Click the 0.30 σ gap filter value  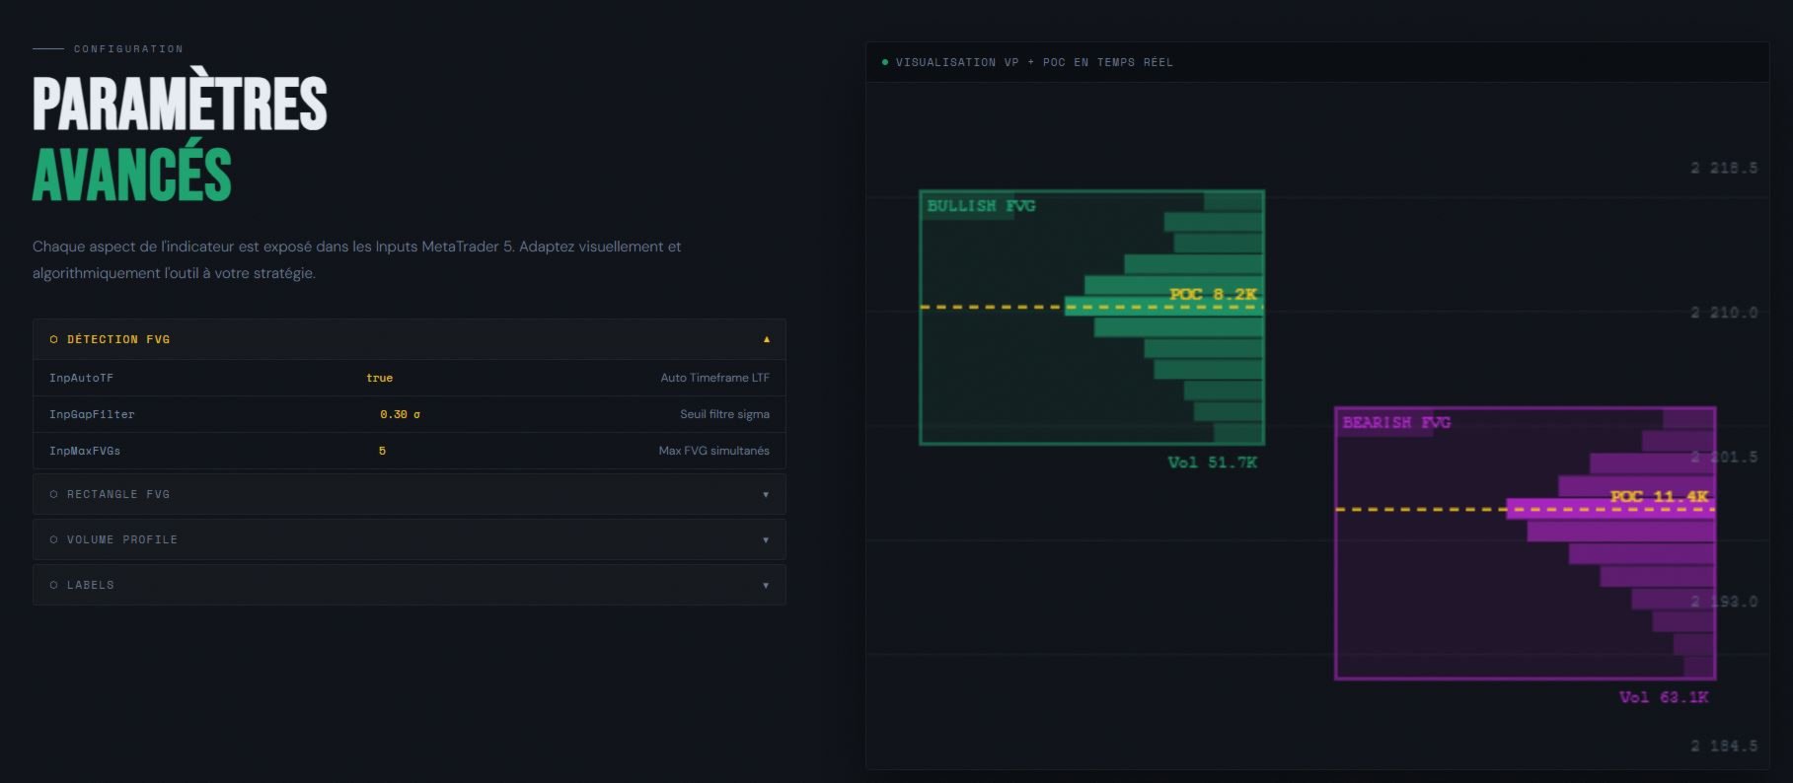(400, 414)
